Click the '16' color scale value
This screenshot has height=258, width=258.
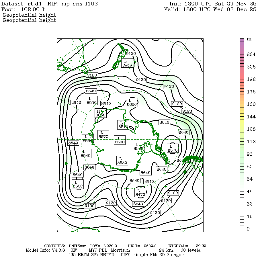tap(249, 216)
